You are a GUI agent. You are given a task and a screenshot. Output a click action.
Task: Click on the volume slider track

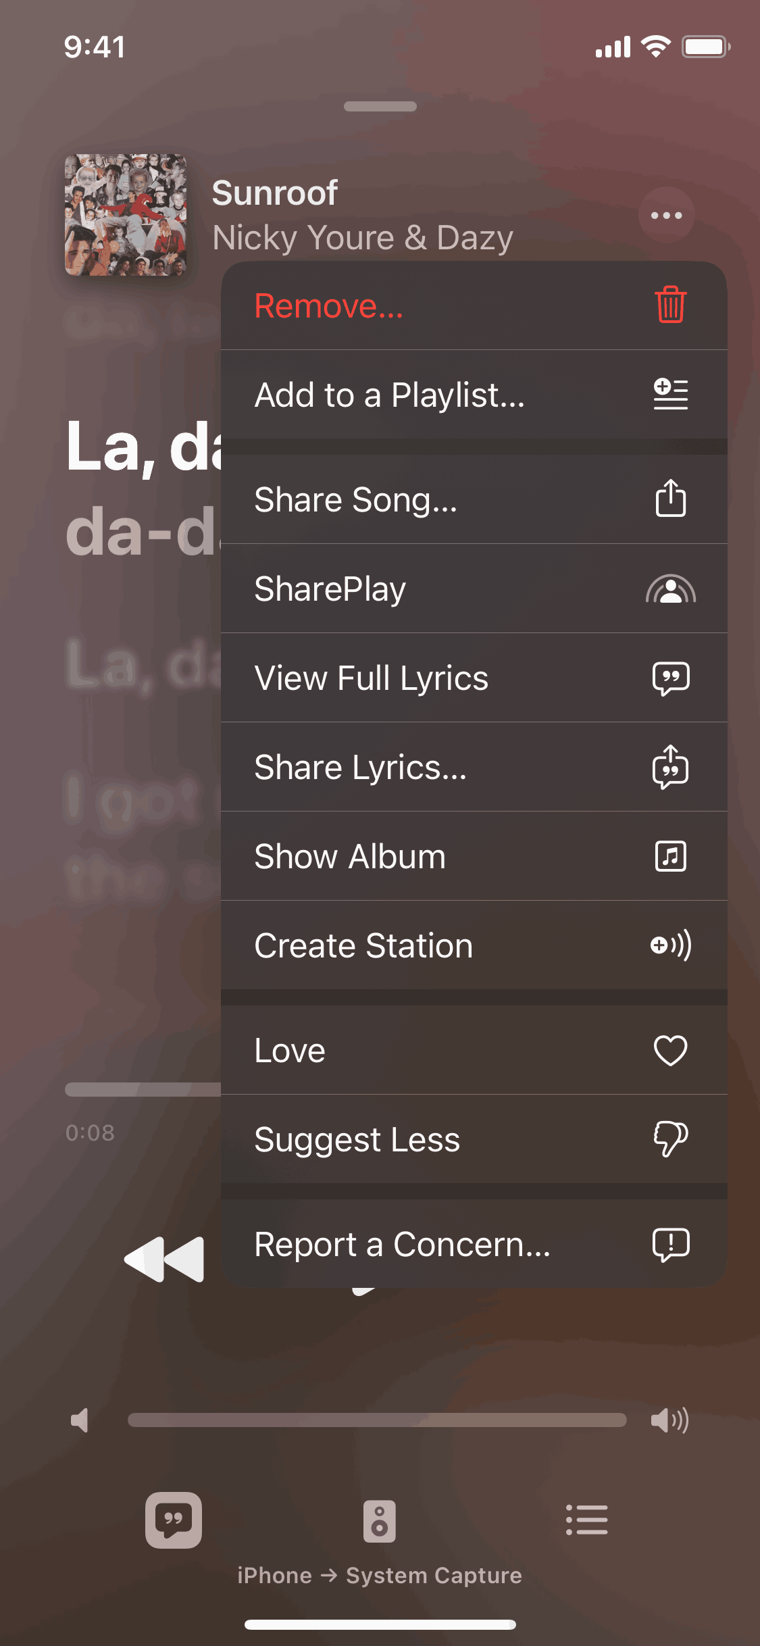click(377, 1420)
